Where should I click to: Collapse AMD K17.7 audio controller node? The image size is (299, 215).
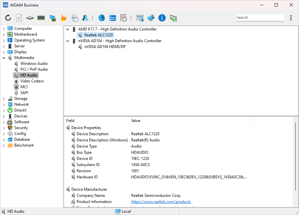click(x=68, y=29)
